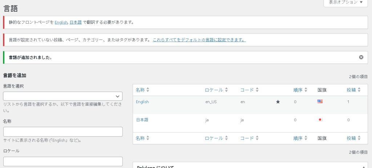Focus the 名称 text input field
Image resolution: width=372 pixels, height=168 pixels.
coord(63,132)
